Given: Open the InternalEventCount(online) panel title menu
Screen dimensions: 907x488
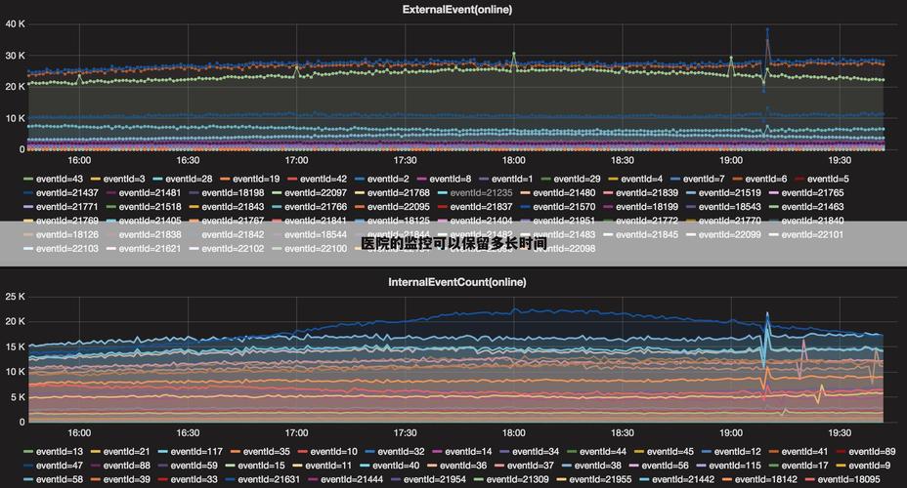Looking at the screenshot, I should pyautogui.click(x=456, y=282).
